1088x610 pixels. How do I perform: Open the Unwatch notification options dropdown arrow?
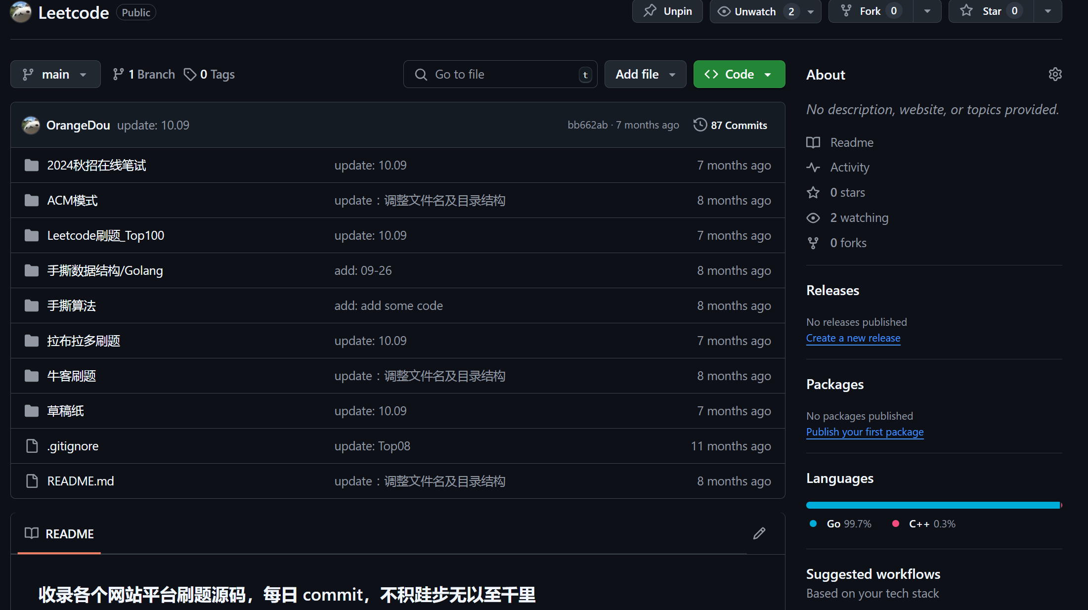(811, 11)
